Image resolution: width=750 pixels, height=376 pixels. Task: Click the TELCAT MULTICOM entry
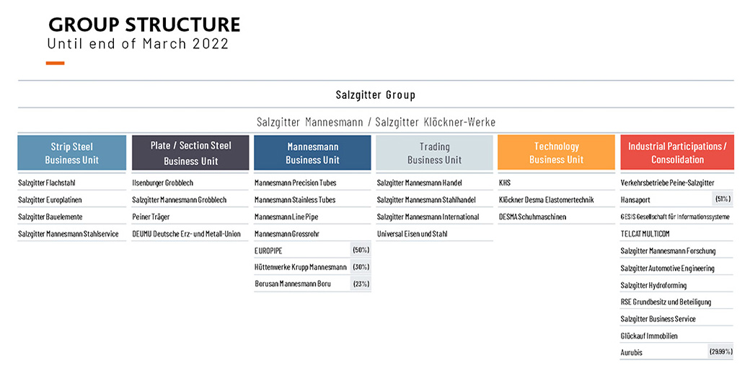tap(645, 234)
